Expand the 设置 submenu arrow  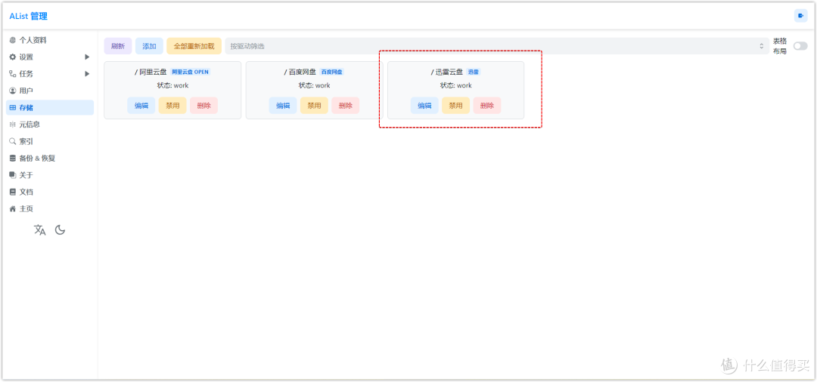pos(87,57)
